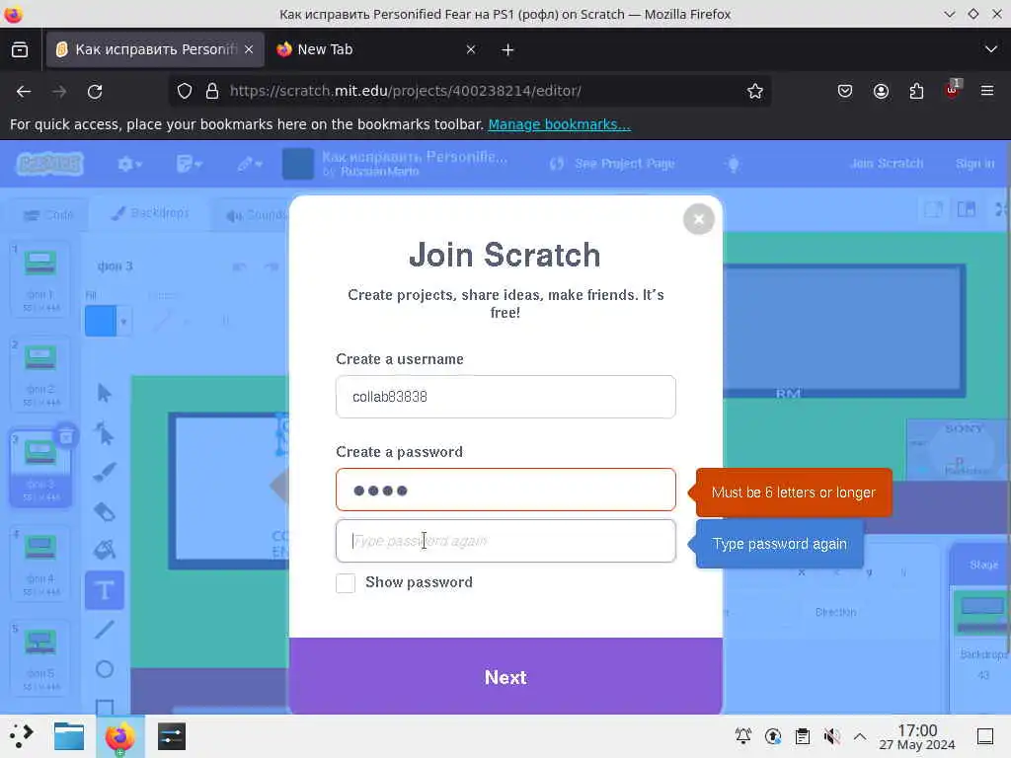This screenshot has height=758, width=1011.
Task: Expand hidden system tray icons arrow
Action: pyautogui.click(x=860, y=735)
